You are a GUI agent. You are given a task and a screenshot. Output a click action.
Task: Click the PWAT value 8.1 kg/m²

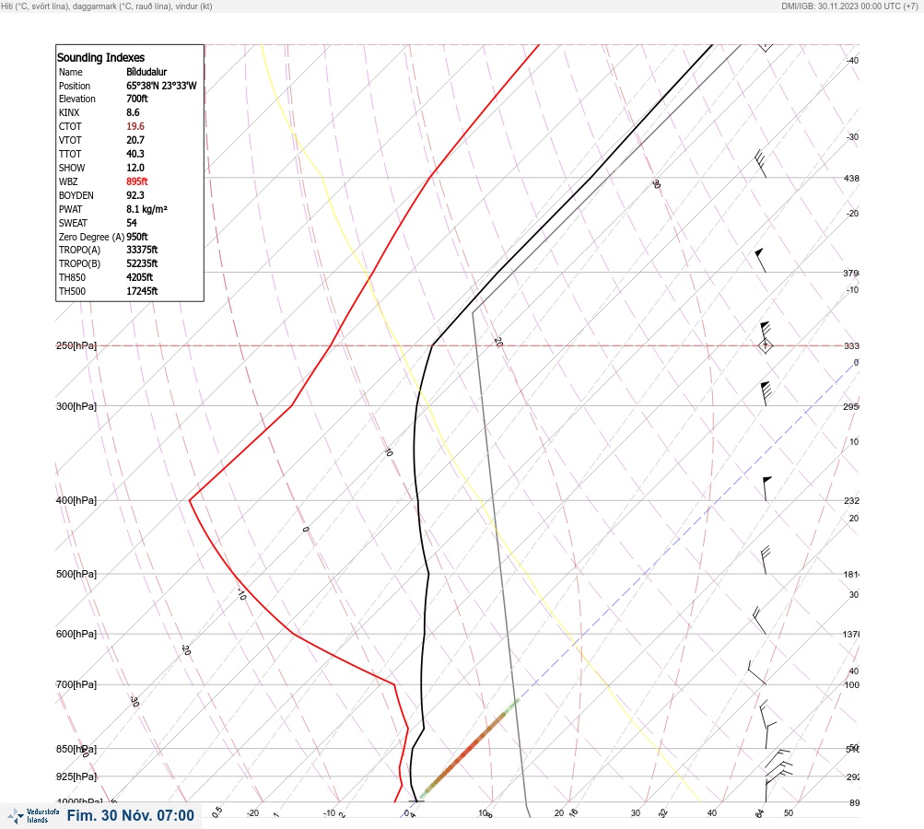tap(146, 209)
